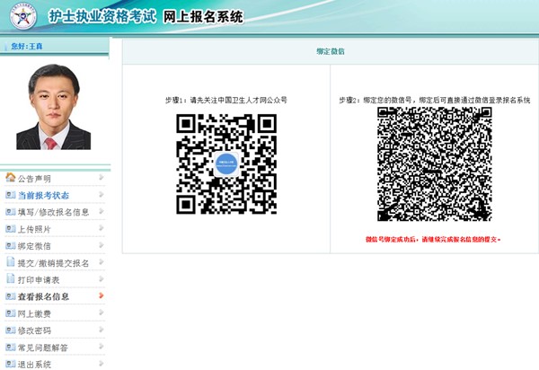The height and width of the screenshot is (370, 539).
Task: Click the card icon beside 当前报考状态
Action: 10,195
